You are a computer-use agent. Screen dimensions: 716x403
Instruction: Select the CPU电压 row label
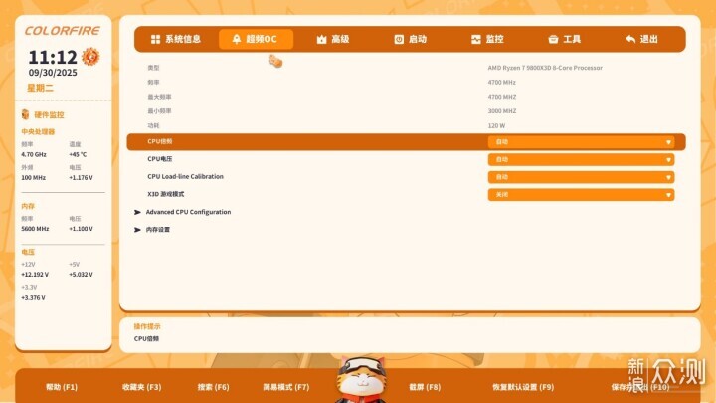click(160, 159)
